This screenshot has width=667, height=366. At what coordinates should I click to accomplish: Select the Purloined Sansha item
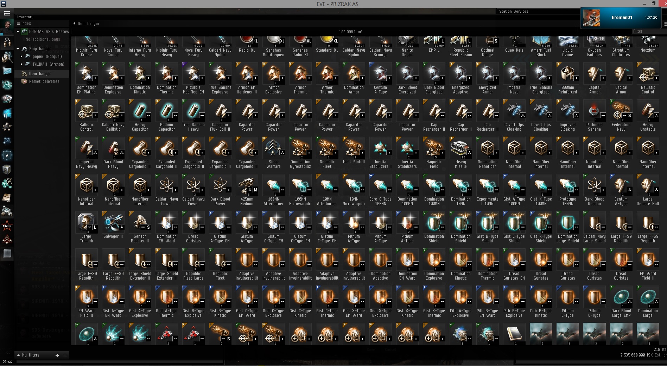click(595, 115)
